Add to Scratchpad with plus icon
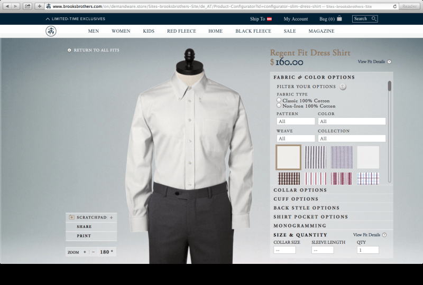 pos(111,217)
